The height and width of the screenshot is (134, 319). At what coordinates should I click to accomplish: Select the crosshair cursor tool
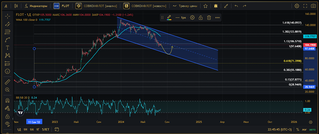click(x=8, y=16)
